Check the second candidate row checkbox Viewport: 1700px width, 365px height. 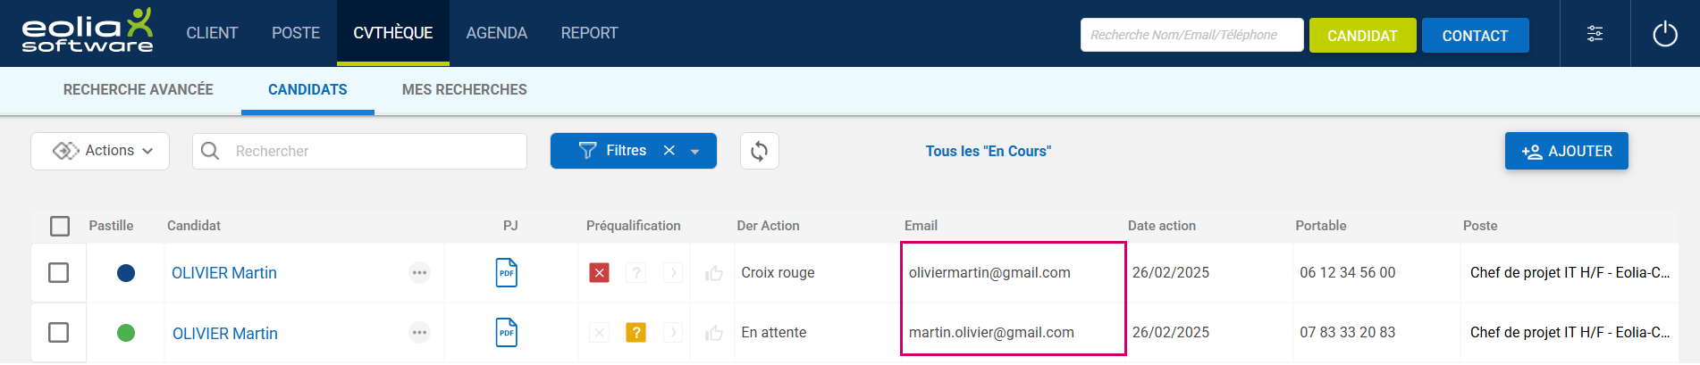[x=59, y=332]
